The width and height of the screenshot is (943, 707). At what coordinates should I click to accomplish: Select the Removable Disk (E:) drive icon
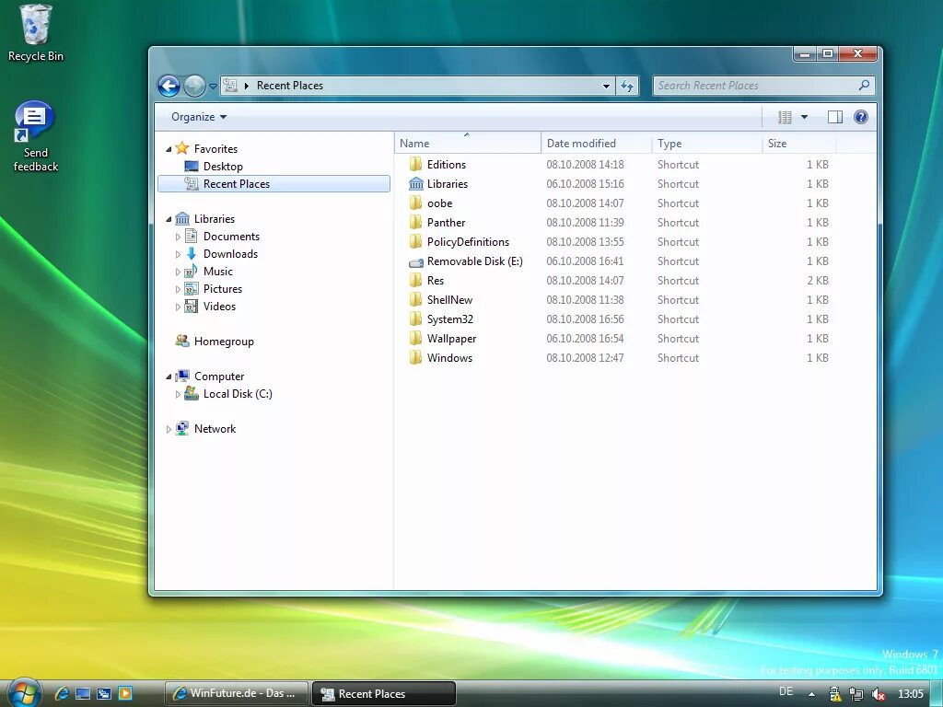(x=415, y=262)
